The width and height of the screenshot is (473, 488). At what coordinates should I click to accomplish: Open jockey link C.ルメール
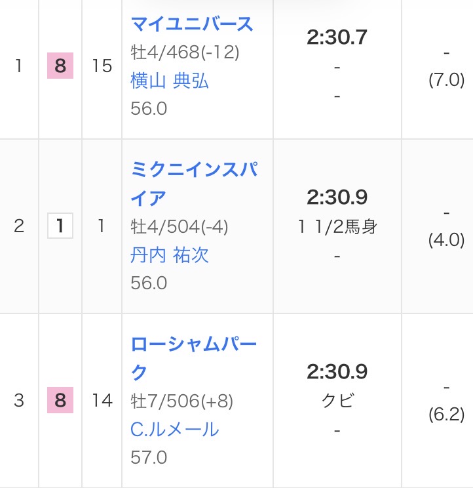click(174, 429)
